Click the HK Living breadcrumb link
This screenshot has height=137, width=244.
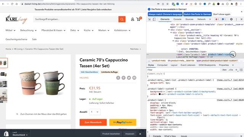[x=18, y=49]
